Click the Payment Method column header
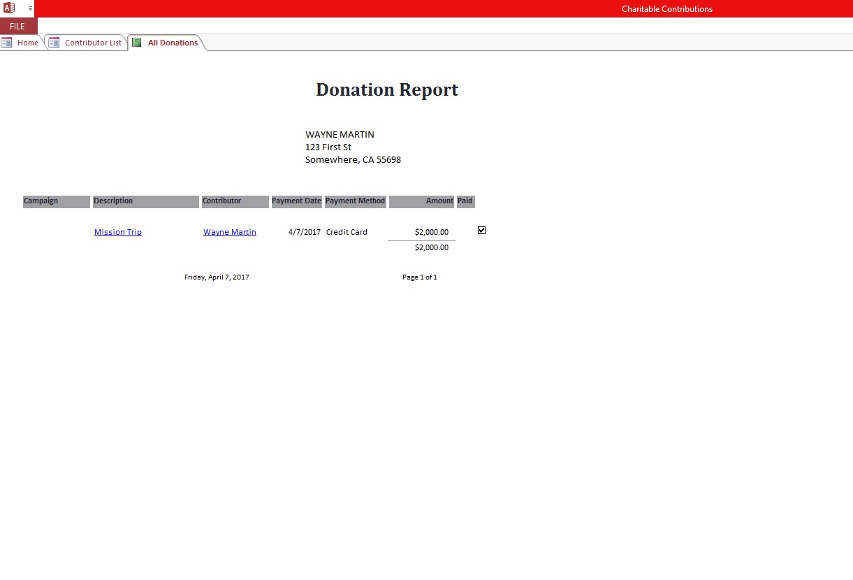This screenshot has width=853, height=580. (x=356, y=201)
